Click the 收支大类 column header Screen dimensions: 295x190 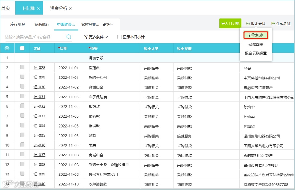pyautogui.click(x=151, y=49)
